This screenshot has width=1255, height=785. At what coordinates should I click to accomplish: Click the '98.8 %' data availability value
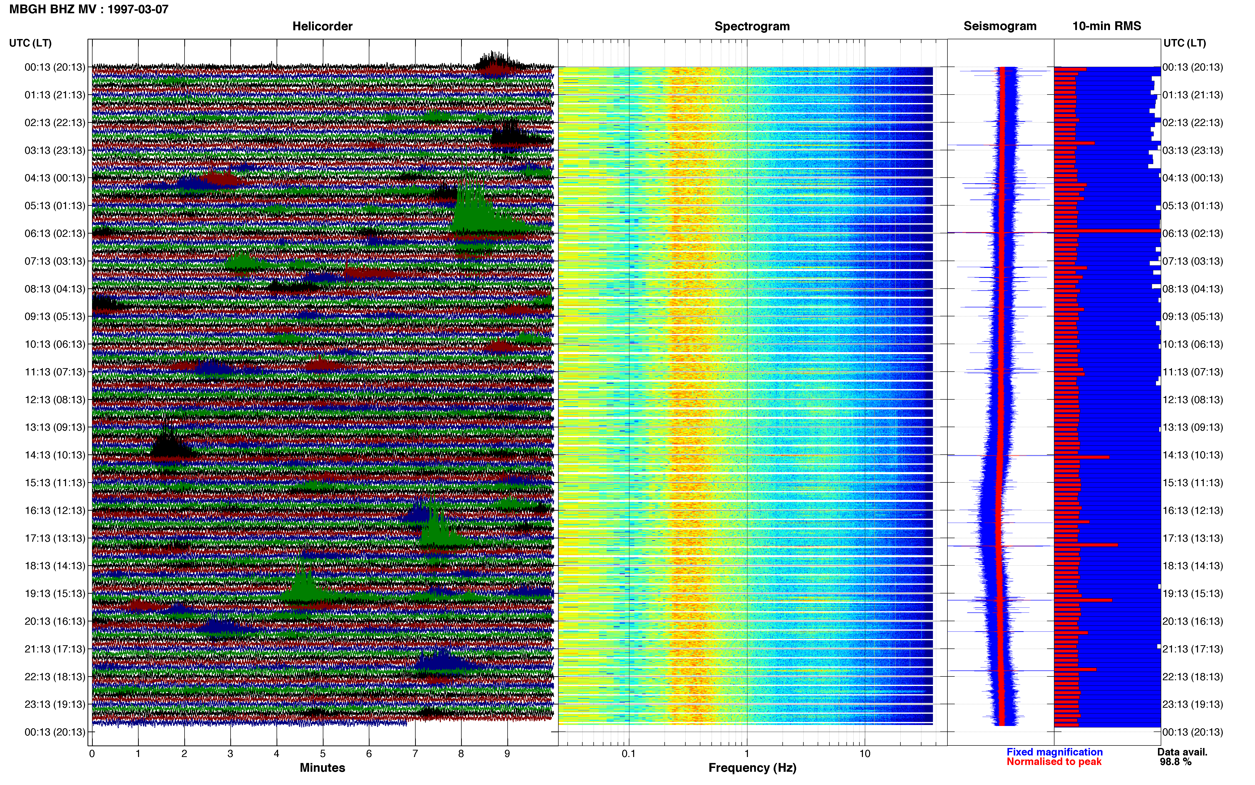pyautogui.click(x=1175, y=762)
